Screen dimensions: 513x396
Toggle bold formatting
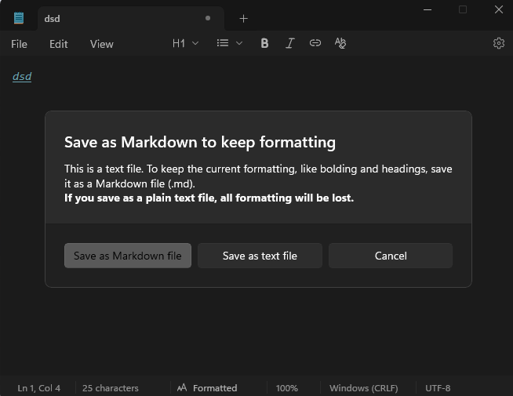264,43
